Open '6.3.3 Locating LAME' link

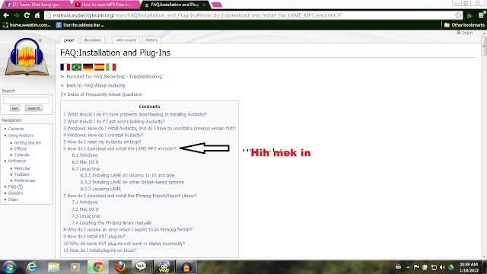click(x=100, y=189)
